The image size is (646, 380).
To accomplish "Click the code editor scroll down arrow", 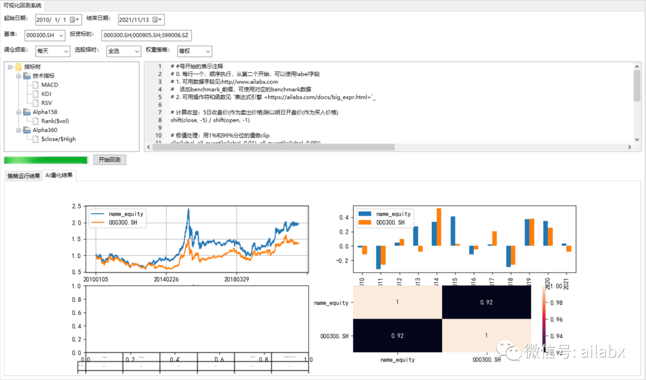I will [637, 140].
